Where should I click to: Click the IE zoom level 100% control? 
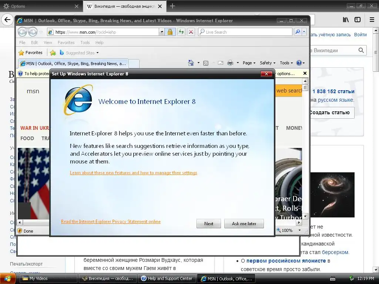(x=287, y=230)
